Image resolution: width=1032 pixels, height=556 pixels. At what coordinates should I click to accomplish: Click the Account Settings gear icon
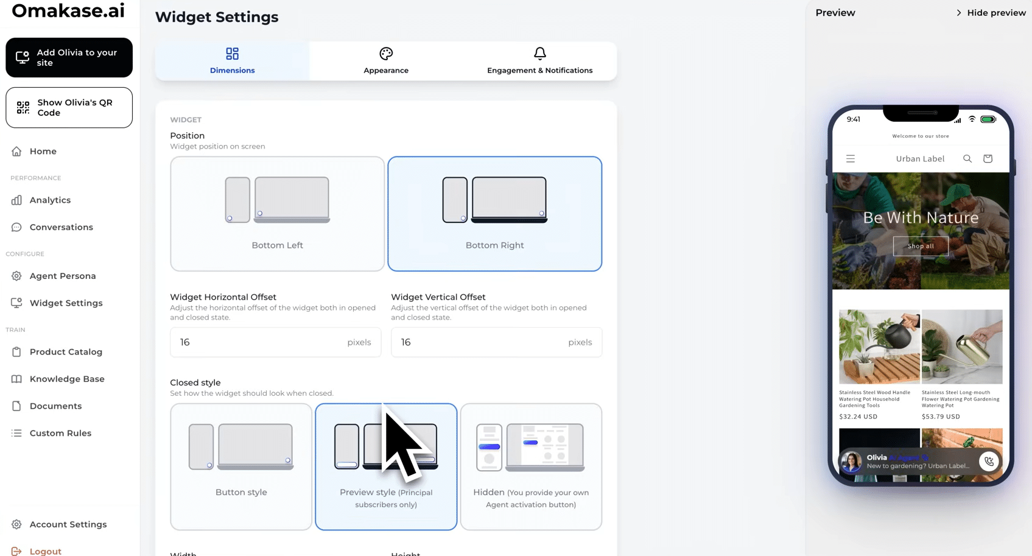pyautogui.click(x=16, y=524)
